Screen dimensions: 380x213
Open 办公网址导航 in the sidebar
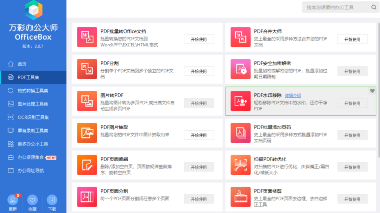(x=34, y=170)
